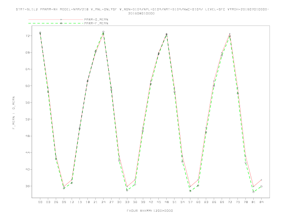This screenshot has width=285, height=220.
Task: Select the green dashed legend line sample
Action: click(56, 23)
